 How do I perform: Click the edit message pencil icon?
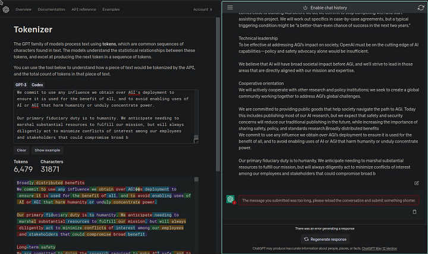(416, 183)
